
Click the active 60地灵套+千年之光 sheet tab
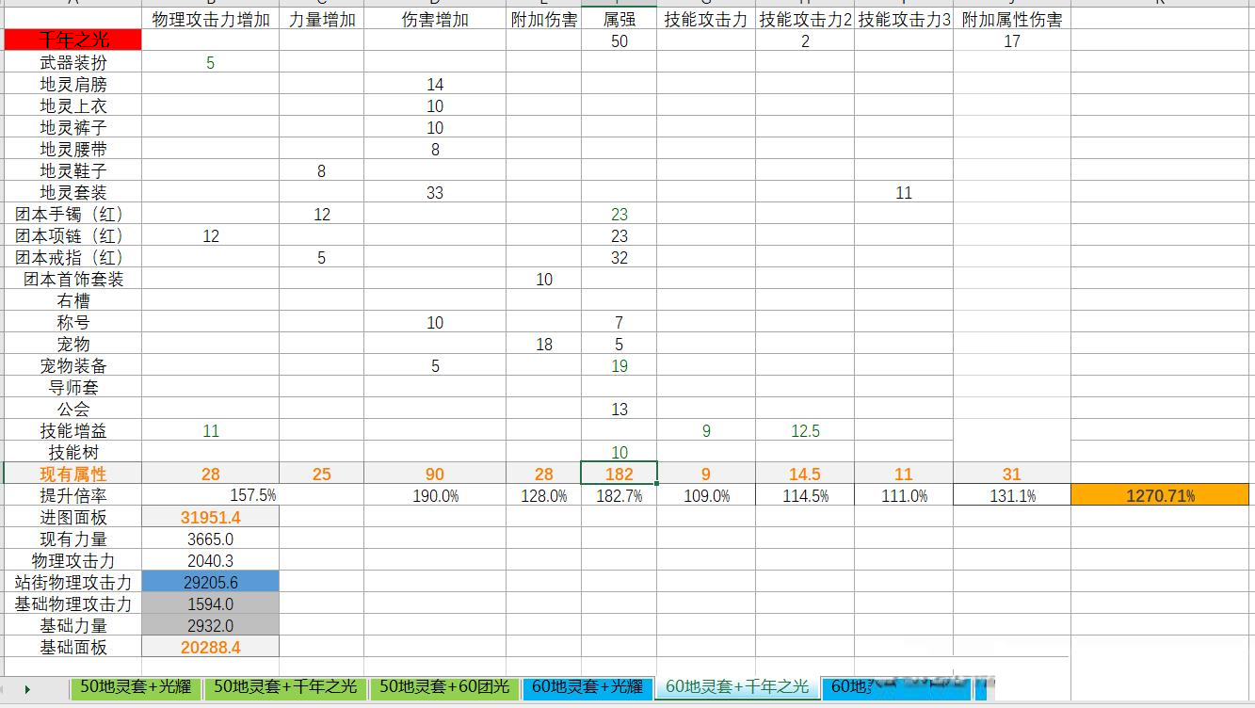coord(737,687)
